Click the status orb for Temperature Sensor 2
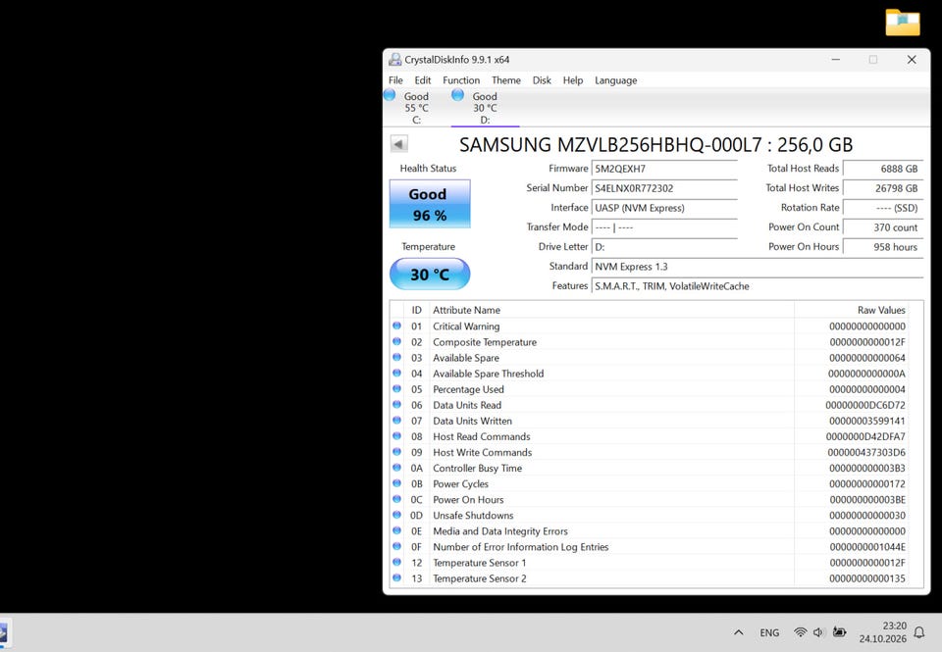 click(396, 577)
